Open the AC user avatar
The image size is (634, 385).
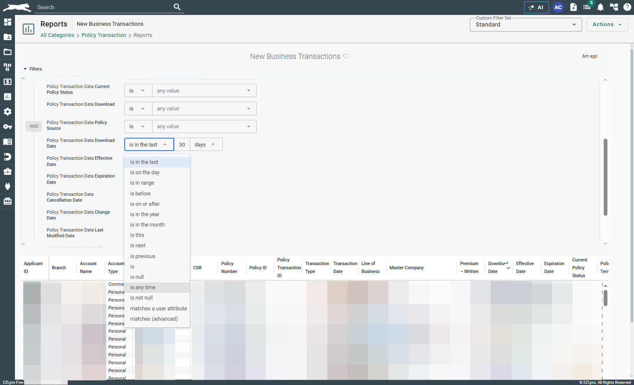pyautogui.click(x=558, y=7)
